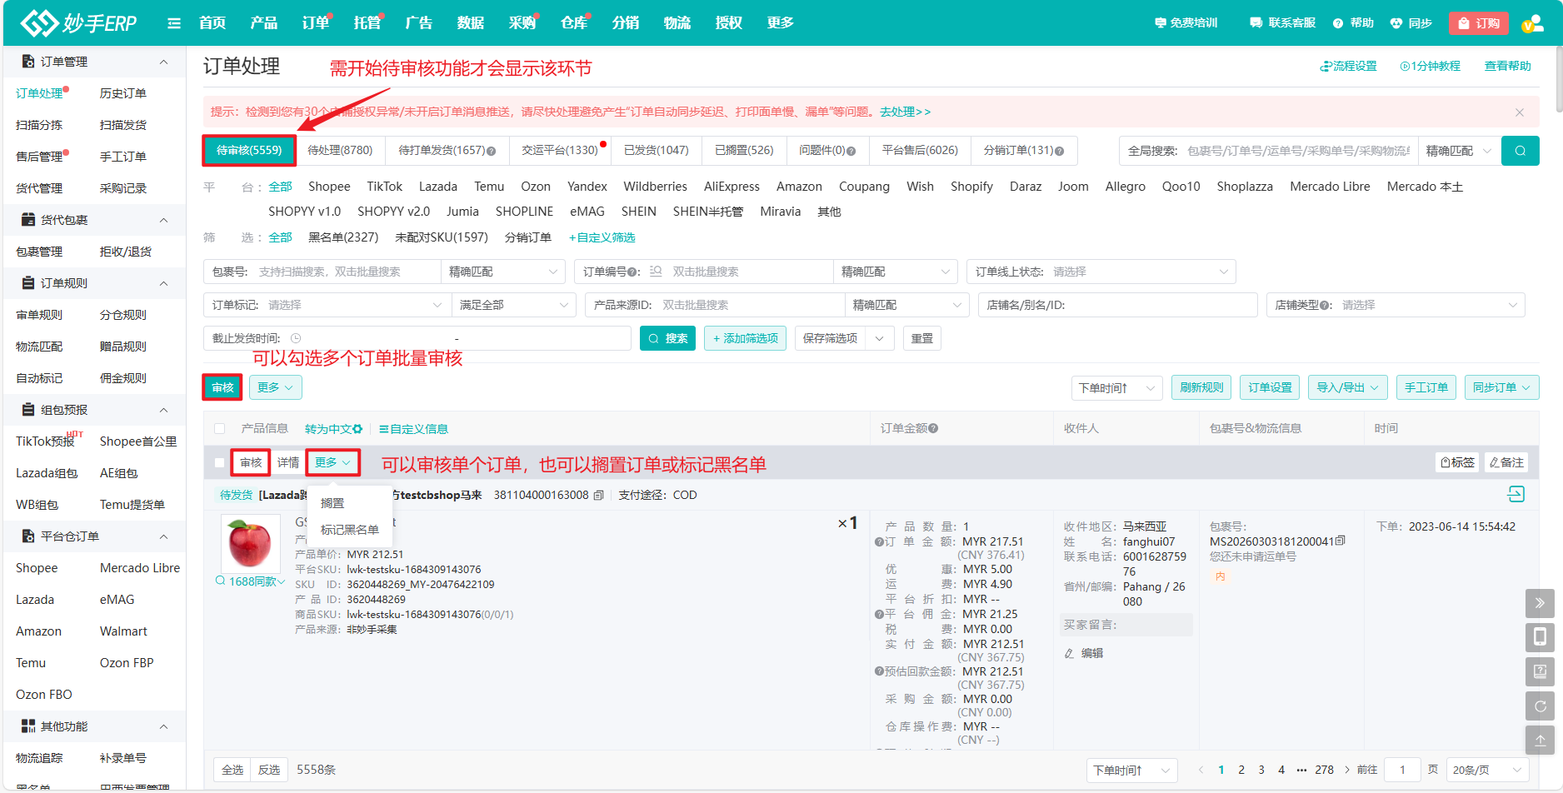Open 免费培训 training link
The width and height of the screenshot is (1563, 793).
(1186, 23)
